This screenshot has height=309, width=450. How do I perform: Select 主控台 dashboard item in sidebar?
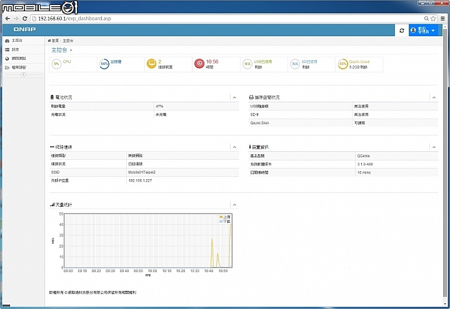click(24, 41)
